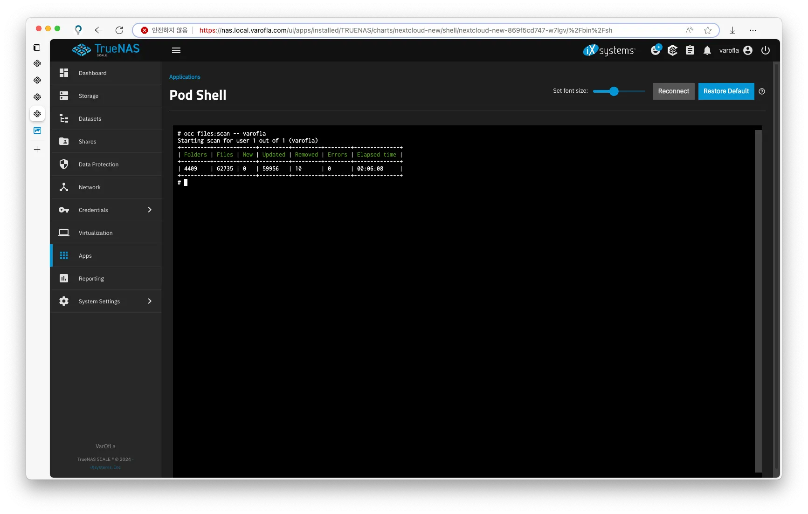Click the Reporting chart icon
The height and width of the screenshot is (514, 808).
pyautogui.click(x=64, y=278)
